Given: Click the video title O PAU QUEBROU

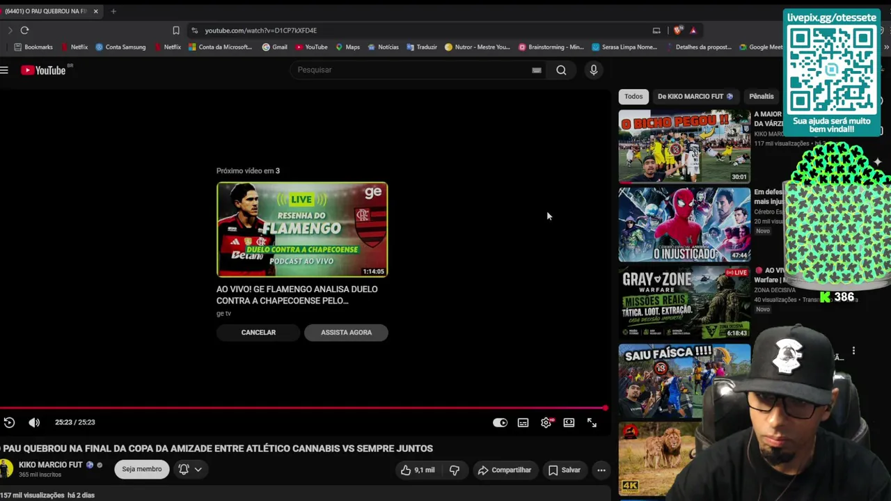Looking at the screenshot, I should 216,449.
